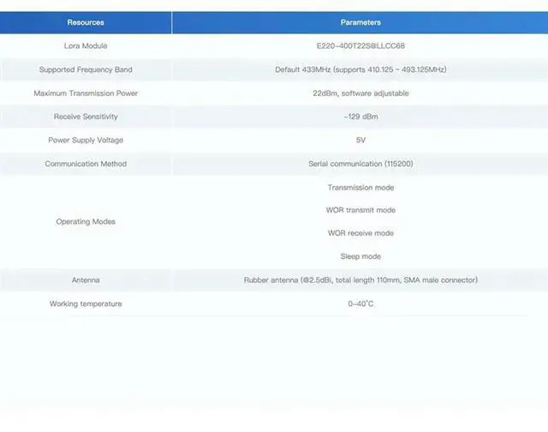Image resolution: width=548 pixels, height=432 pixels.
Task: Click the E220-400T22S@LLCC68 module value
Action: coord(360,45)
